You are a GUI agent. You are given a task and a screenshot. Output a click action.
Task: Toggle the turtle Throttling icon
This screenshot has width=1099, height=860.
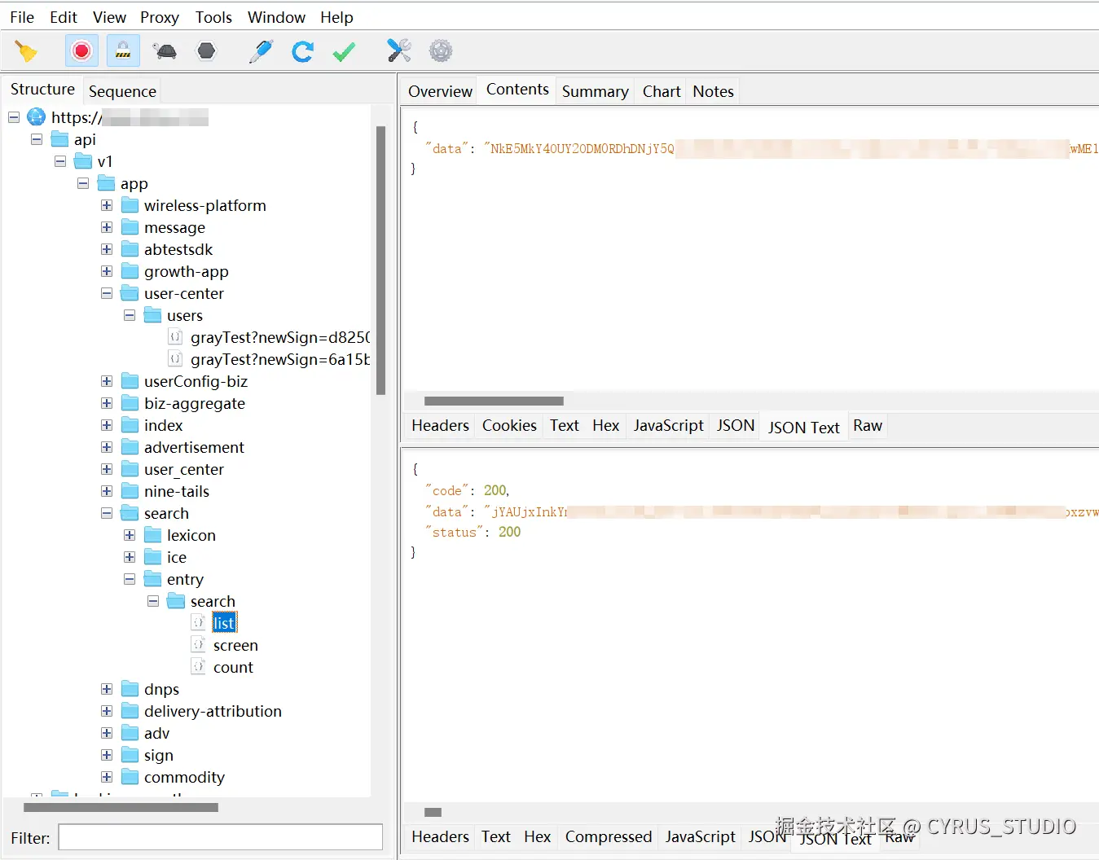pos(165,51)
